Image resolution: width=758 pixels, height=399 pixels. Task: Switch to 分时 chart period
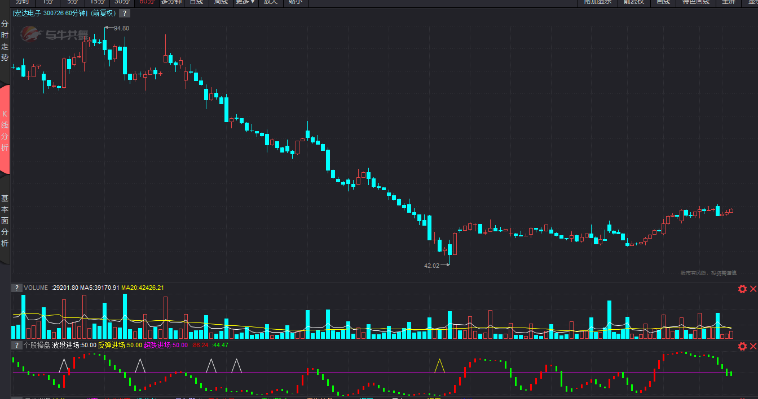click(23, 2)
